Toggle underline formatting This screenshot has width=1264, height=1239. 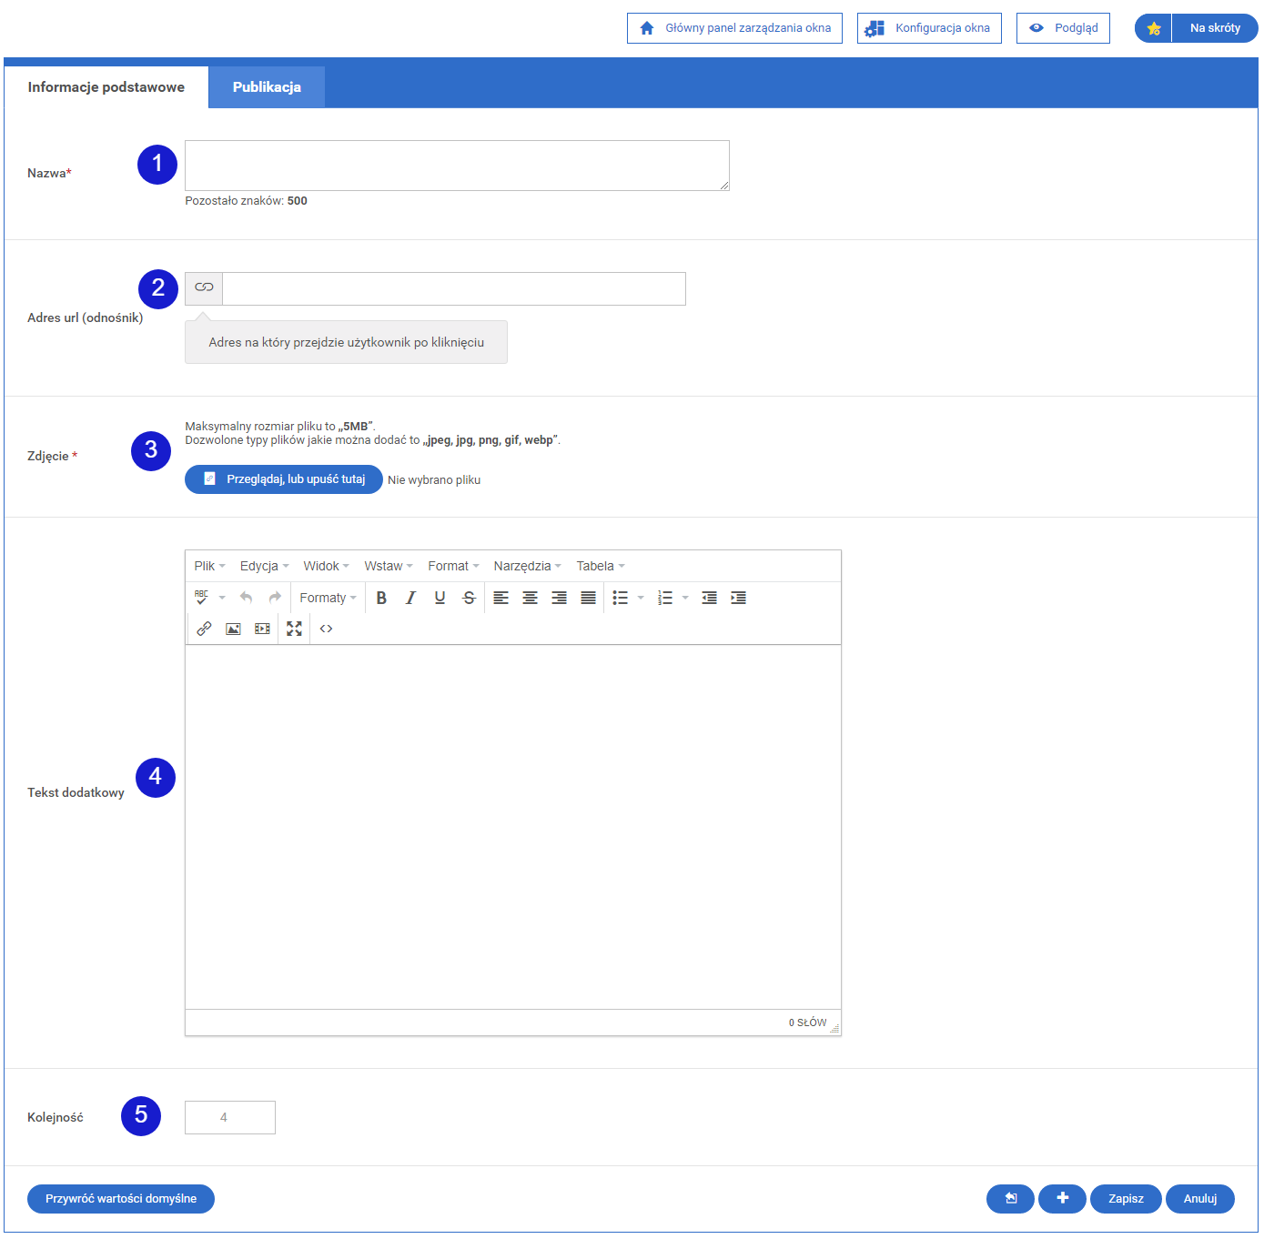pos(440,598)
